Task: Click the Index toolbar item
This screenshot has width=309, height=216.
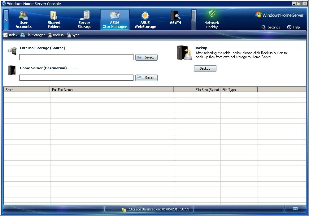Action: pos(11,35)
